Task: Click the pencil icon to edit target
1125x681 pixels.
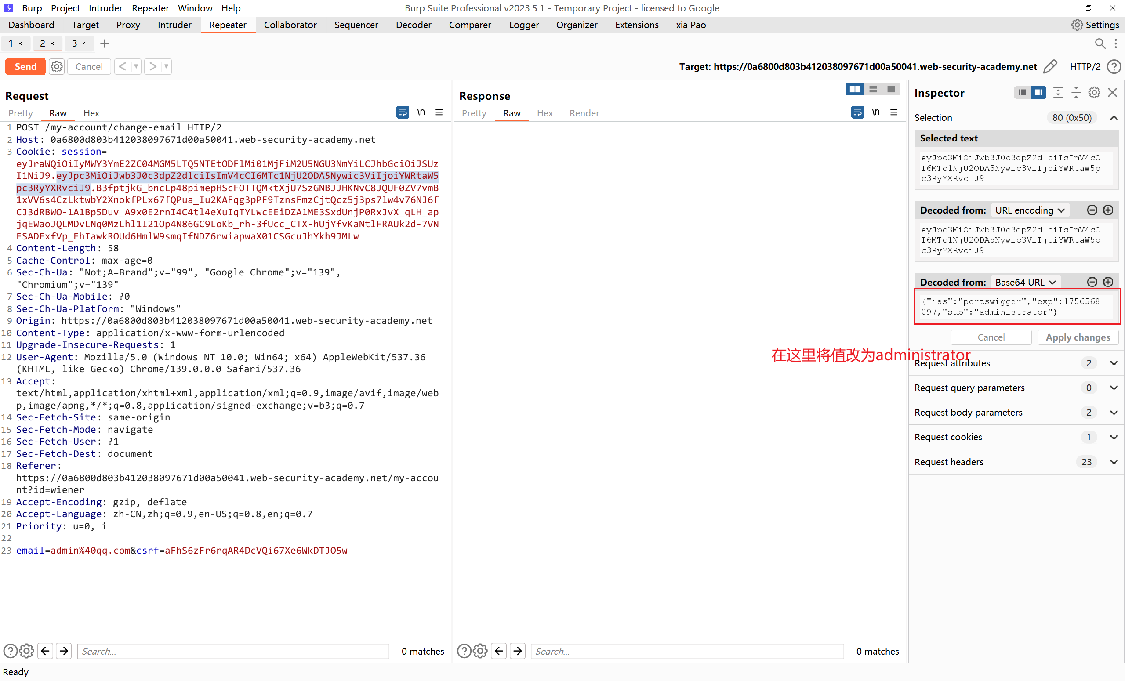Action: (1050, 67)
